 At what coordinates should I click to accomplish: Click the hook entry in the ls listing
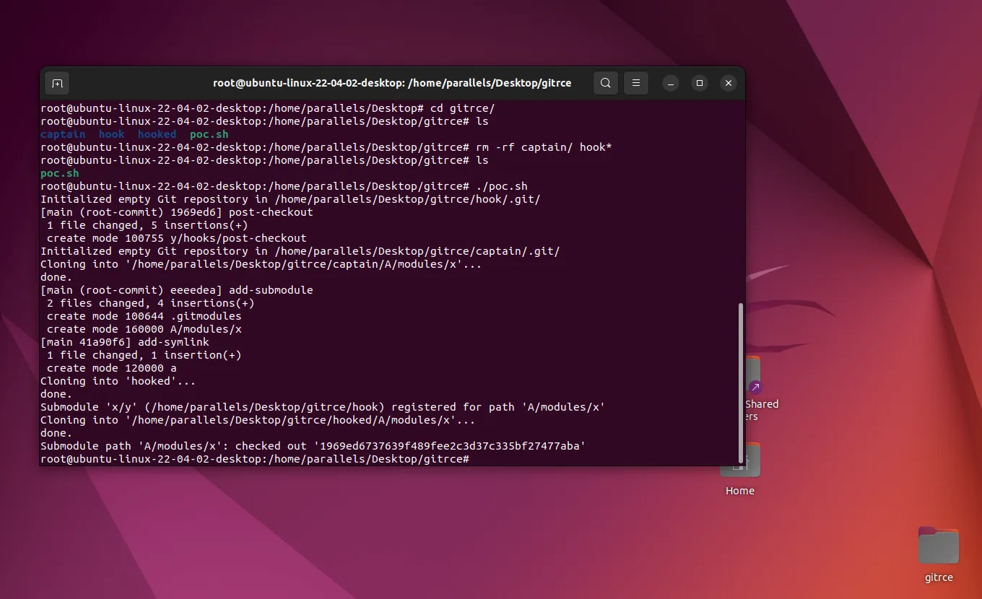[x=112, y=134]
